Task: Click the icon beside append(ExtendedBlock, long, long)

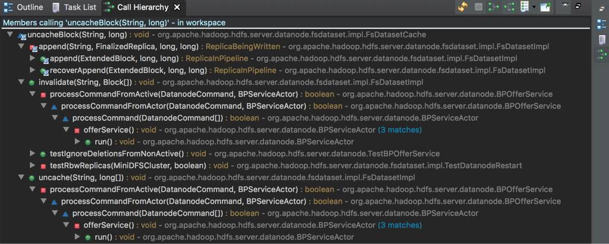Action: (44, 60)
